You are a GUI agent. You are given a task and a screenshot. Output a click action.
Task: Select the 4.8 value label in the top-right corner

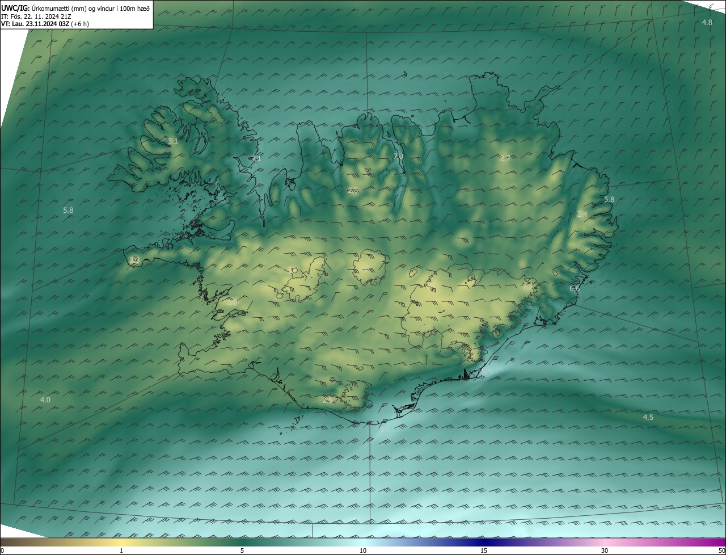(707, 22)
